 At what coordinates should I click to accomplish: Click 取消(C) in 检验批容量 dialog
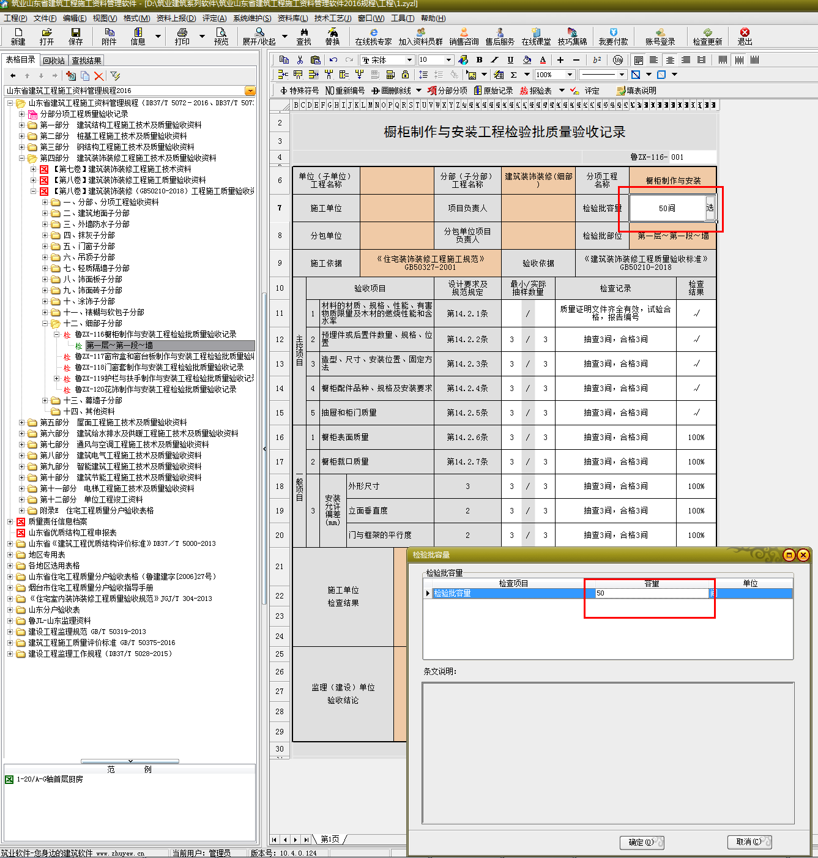(x=749, y=842)
